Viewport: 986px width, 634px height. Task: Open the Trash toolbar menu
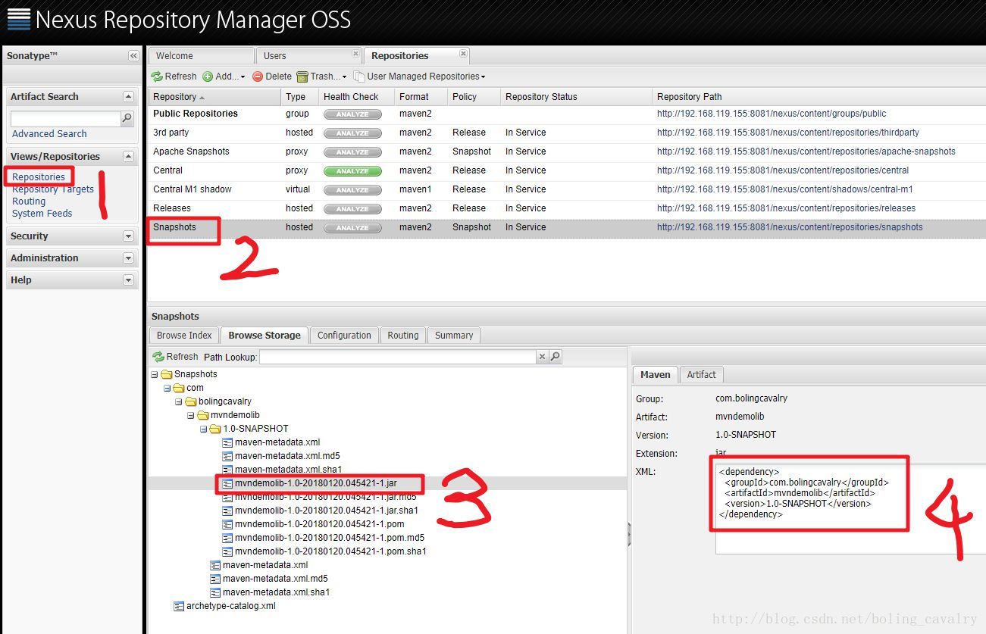tap(321, 77)
